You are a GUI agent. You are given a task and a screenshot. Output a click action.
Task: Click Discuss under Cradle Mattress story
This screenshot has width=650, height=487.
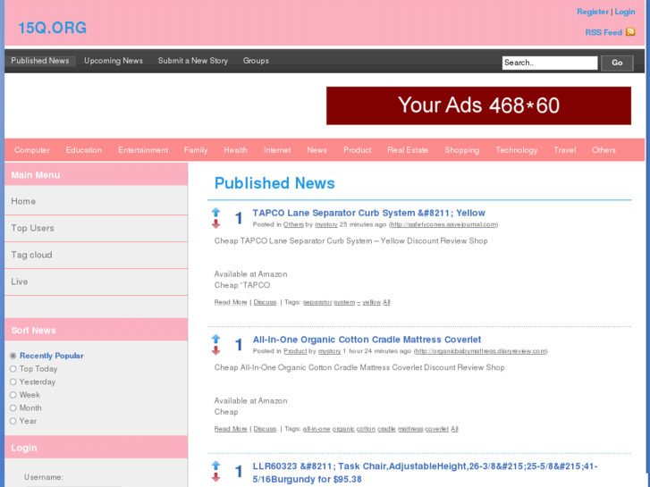(x=265, y=429)
